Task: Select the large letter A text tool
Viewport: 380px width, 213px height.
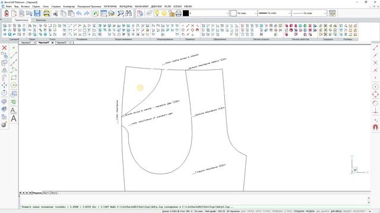Action: 14,118
